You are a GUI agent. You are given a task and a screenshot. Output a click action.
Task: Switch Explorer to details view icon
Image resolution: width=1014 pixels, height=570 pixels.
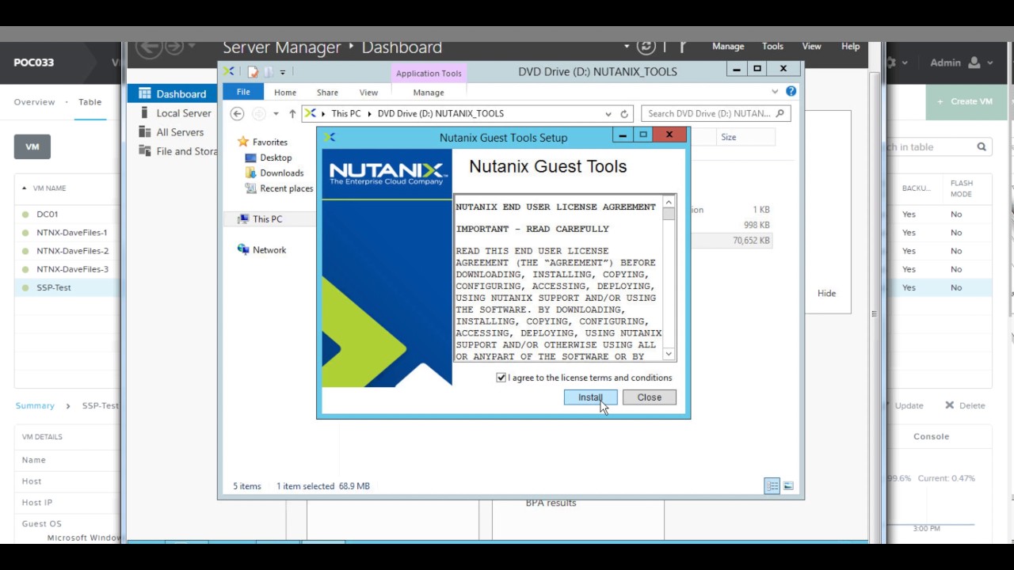(772, 486)
